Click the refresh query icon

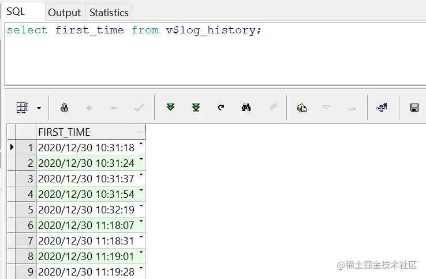[x=221, y=108]
